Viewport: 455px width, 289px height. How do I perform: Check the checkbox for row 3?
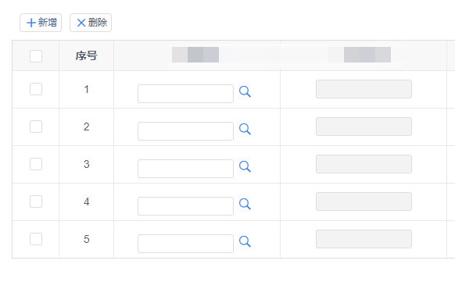click(x=36, y=164)
